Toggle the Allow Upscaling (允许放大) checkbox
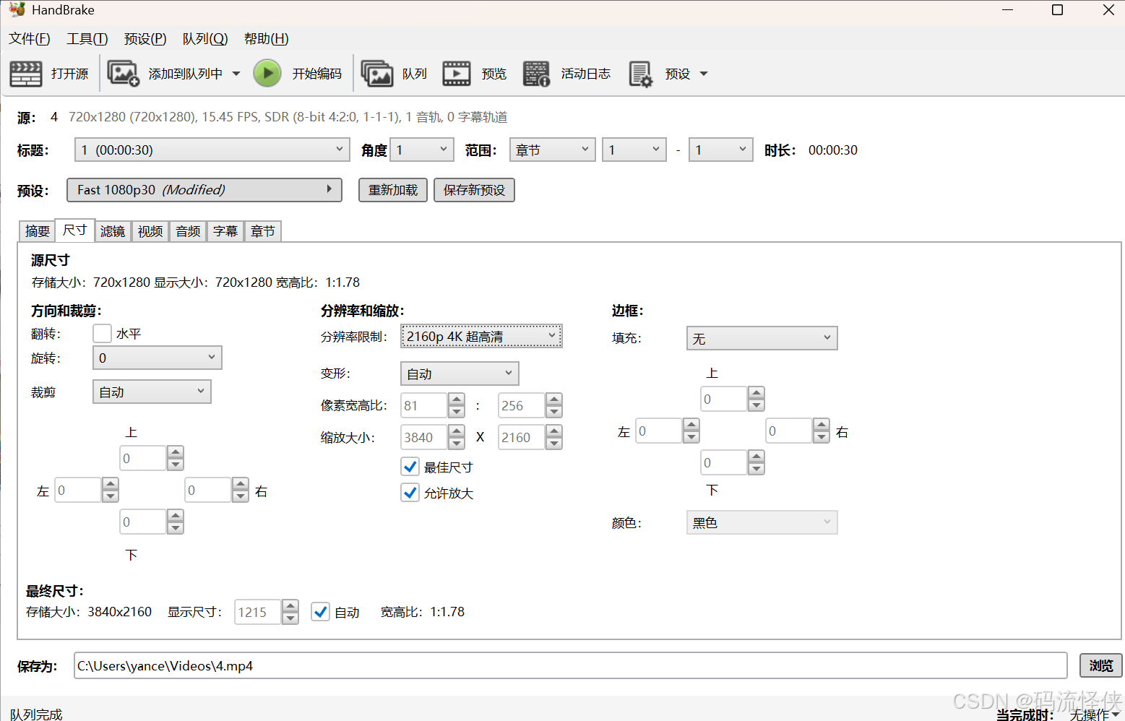The width and height of the screenshot is (1125, 721). click(410, 493)
